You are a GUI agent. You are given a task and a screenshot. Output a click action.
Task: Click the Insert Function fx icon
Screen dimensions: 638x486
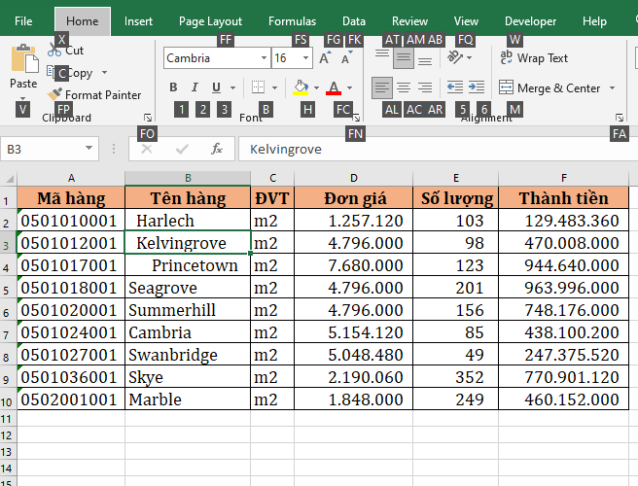coord(217,149)
